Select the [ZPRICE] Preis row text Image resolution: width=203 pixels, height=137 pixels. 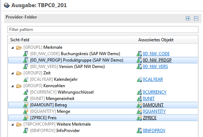[x=43, y=118]
